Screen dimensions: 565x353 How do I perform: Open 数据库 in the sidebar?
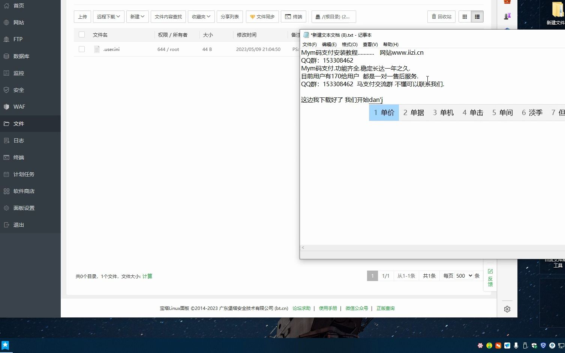click(x=30, y=56)
